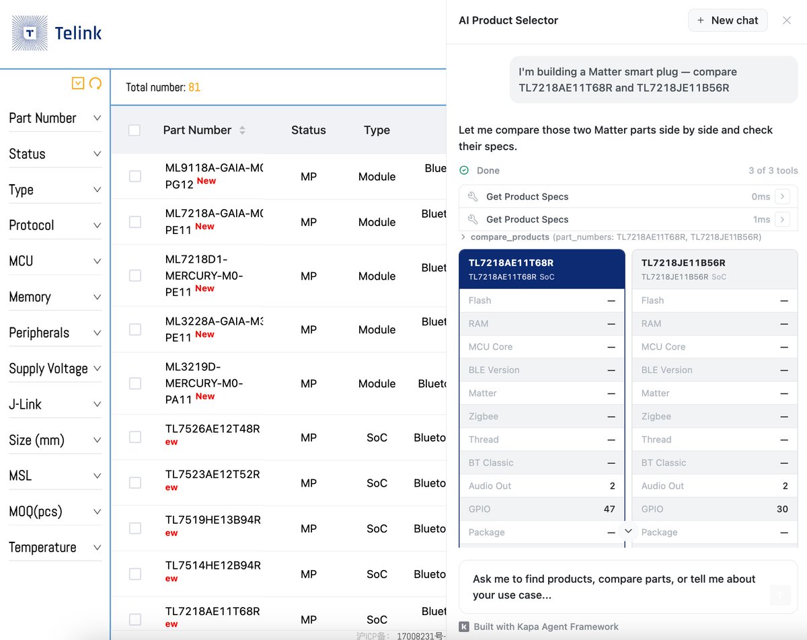Click the Total number 81 value
This screenshot has width=807, height=640.
click(194, 87)
